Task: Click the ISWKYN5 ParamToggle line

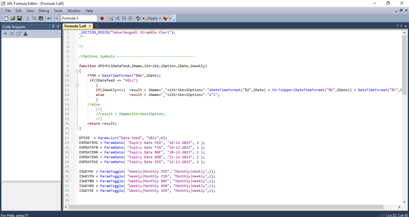Action: coord(147,186)
